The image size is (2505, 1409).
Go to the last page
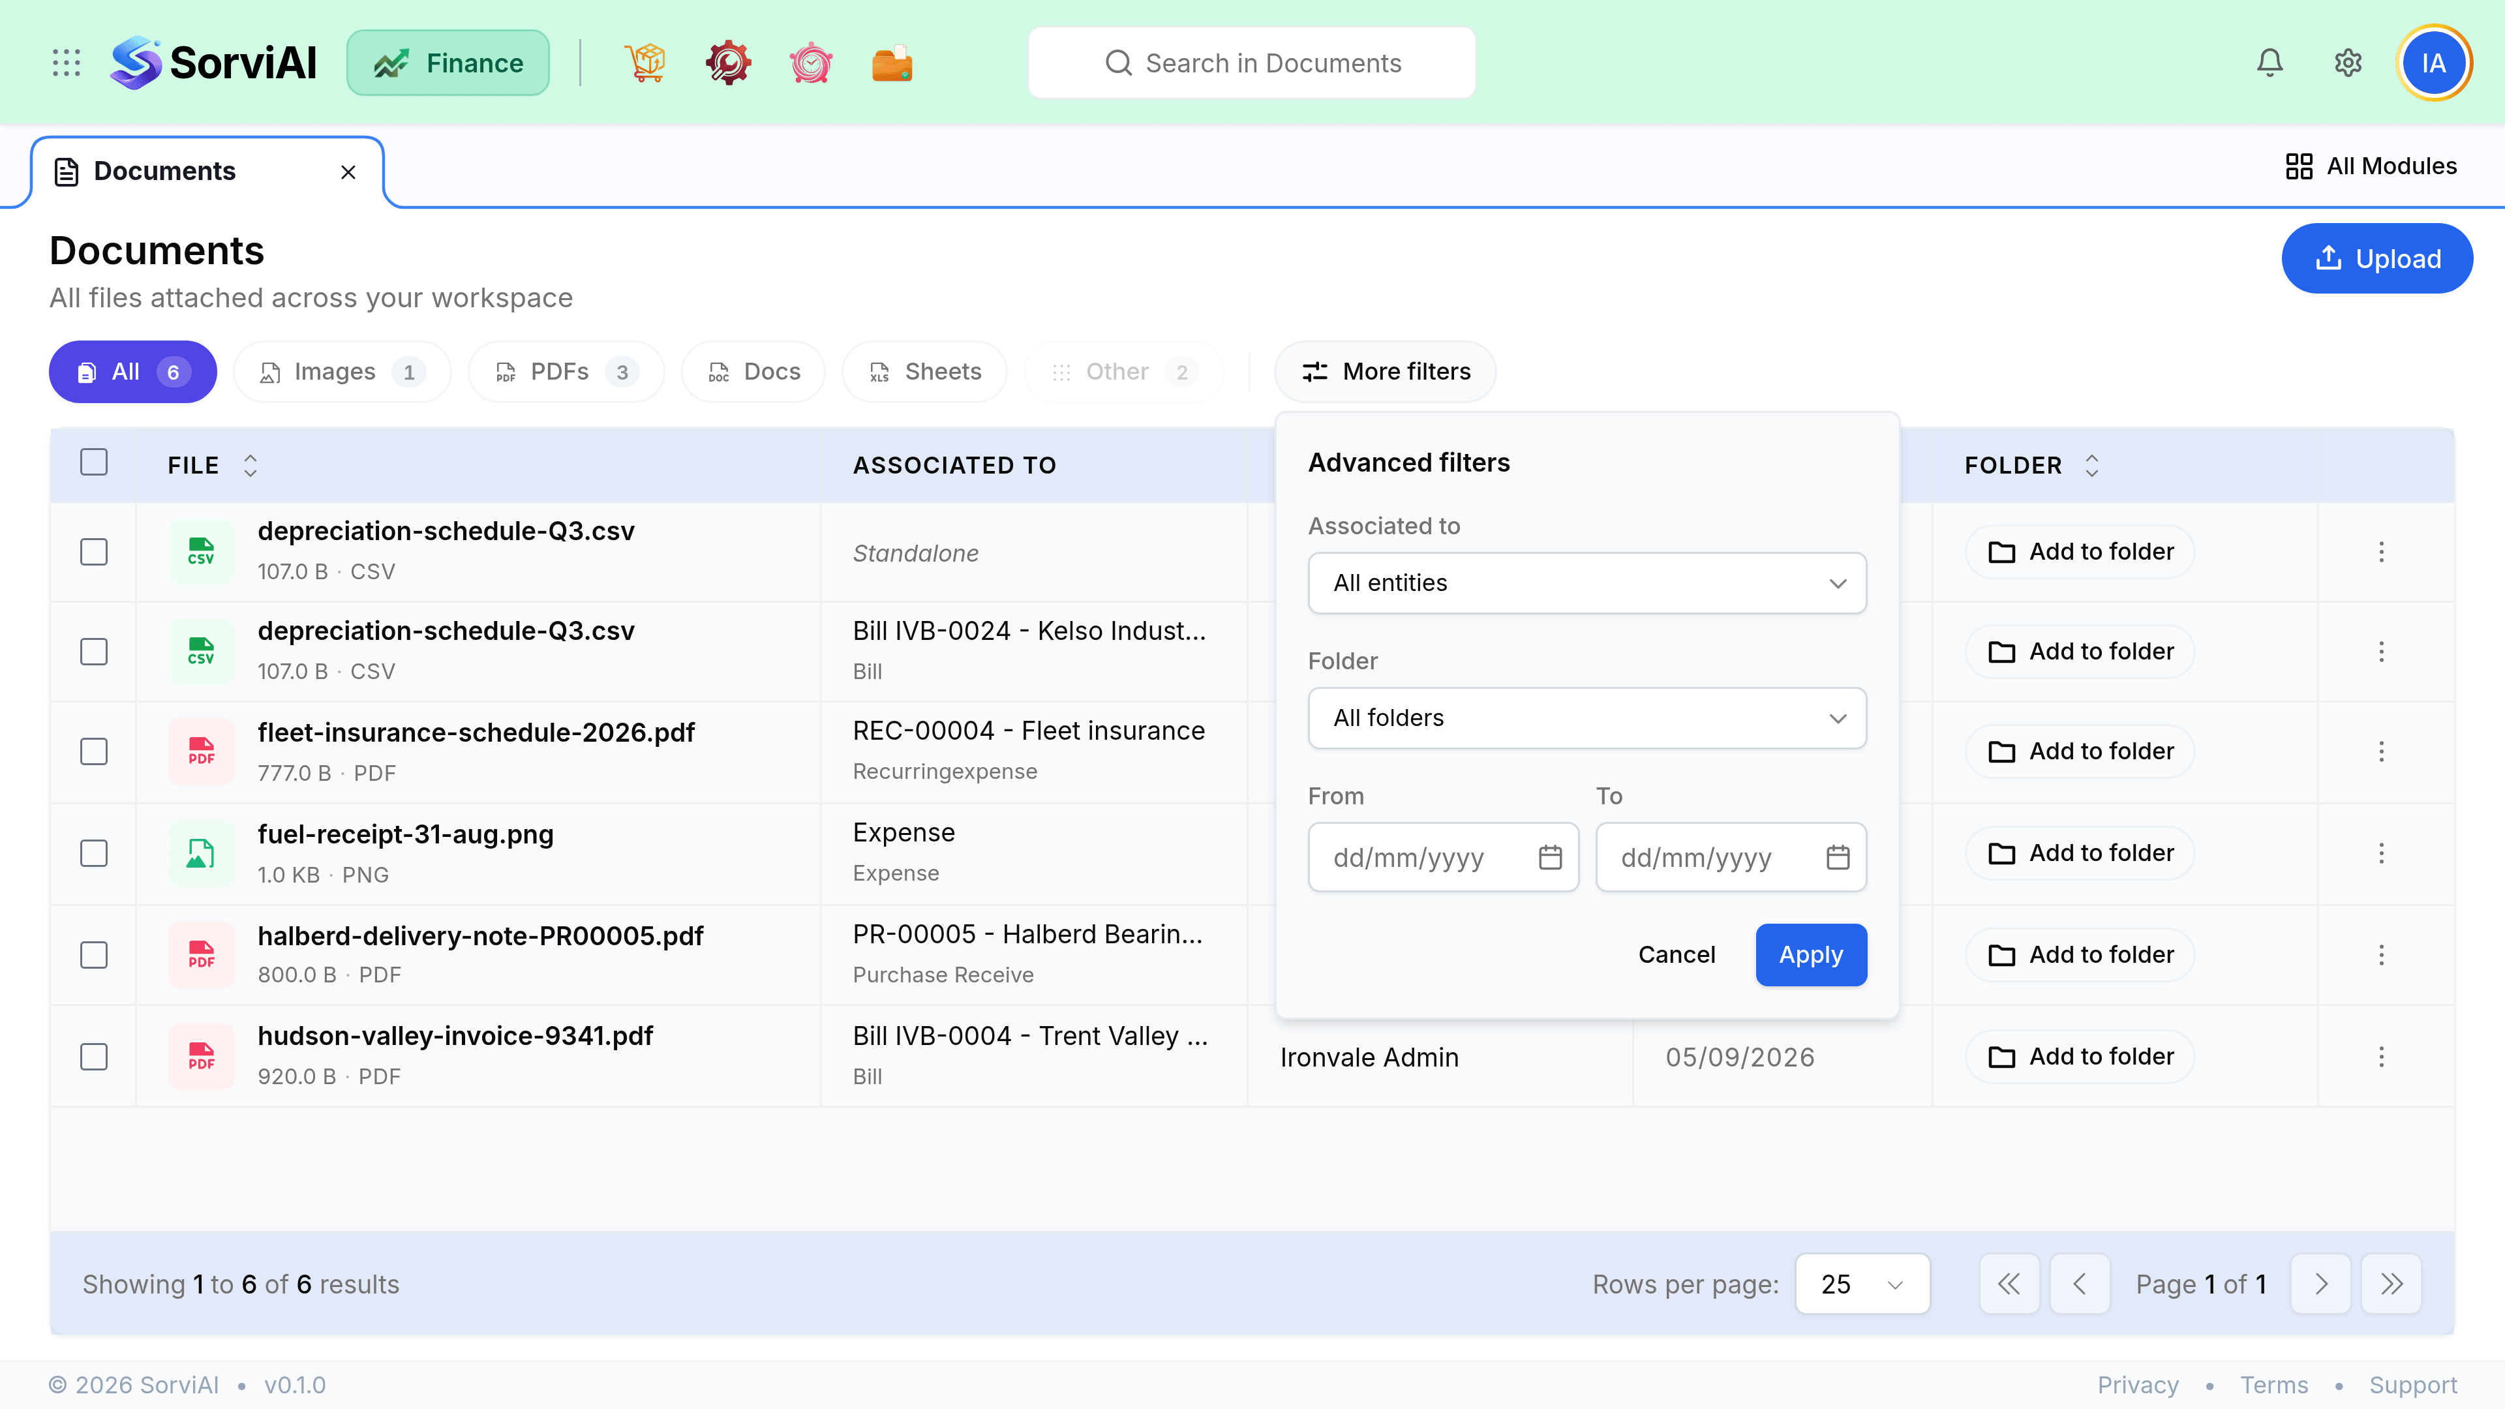coord(2391,1284)
